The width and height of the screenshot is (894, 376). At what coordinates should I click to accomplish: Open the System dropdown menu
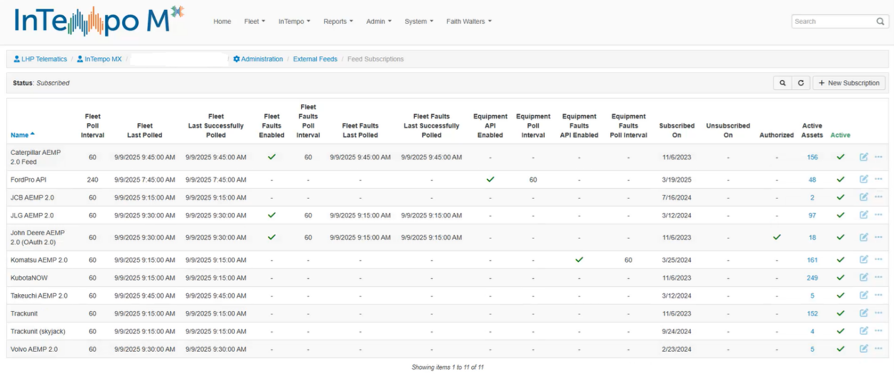click(x=419, y=21)
